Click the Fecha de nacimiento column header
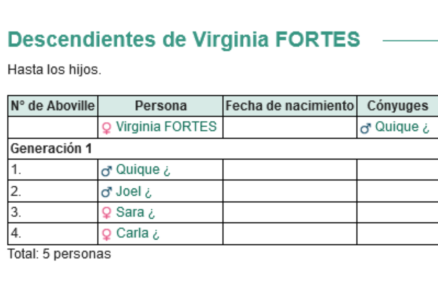Screen dimensions: 438x295 coord(290,106)
